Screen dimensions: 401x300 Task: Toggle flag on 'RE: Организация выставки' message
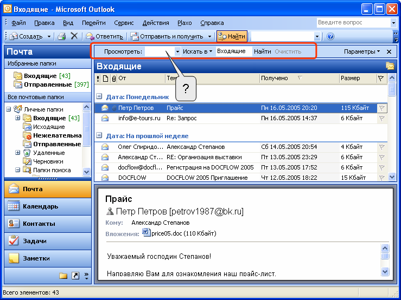(382, 157)
